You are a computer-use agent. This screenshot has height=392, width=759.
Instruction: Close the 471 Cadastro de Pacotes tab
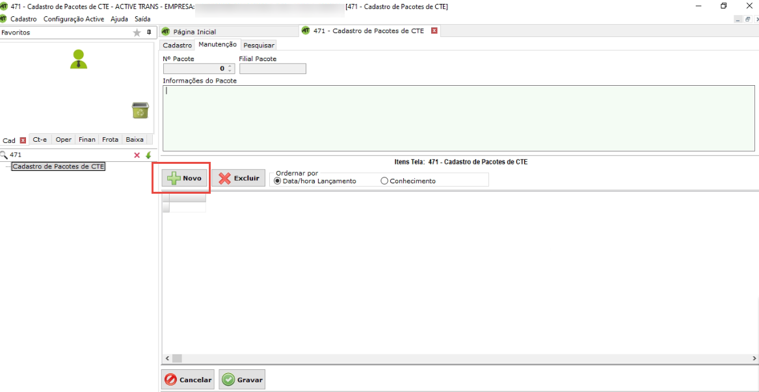pos(434,31)
